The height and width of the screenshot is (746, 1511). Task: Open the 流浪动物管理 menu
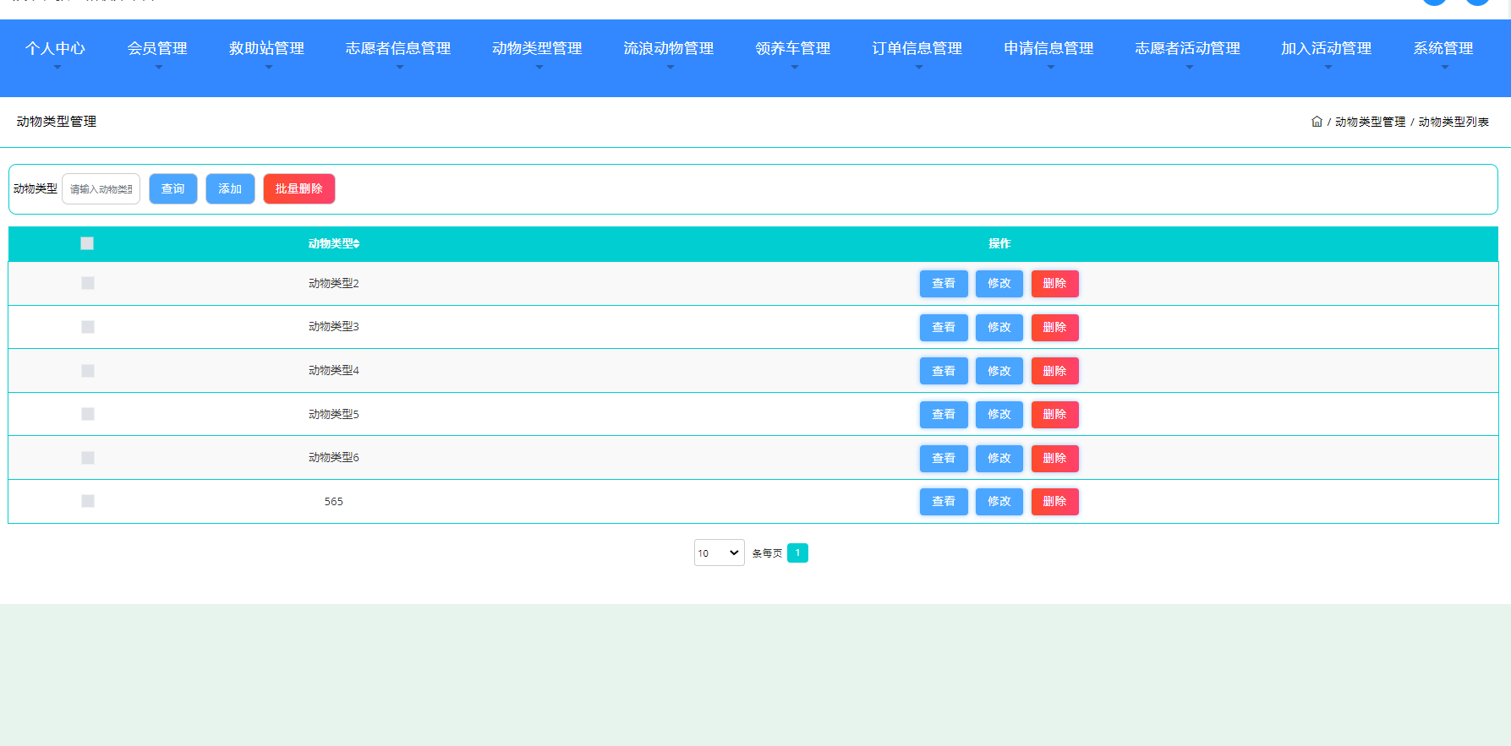668,49
